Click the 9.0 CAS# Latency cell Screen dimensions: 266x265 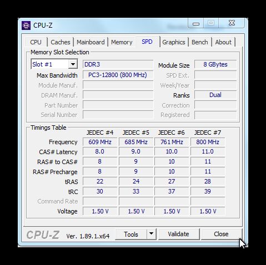point(136,151)
